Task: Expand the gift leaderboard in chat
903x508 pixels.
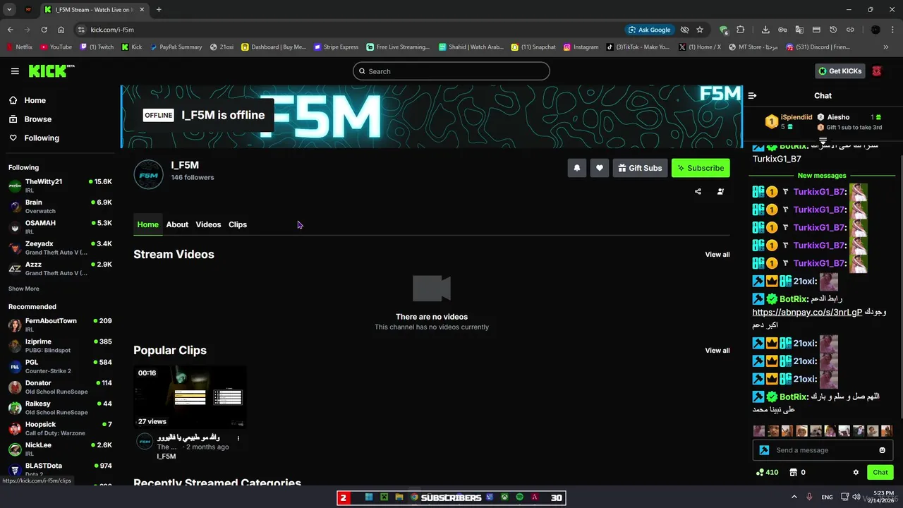Action: (x=823, y=141)
